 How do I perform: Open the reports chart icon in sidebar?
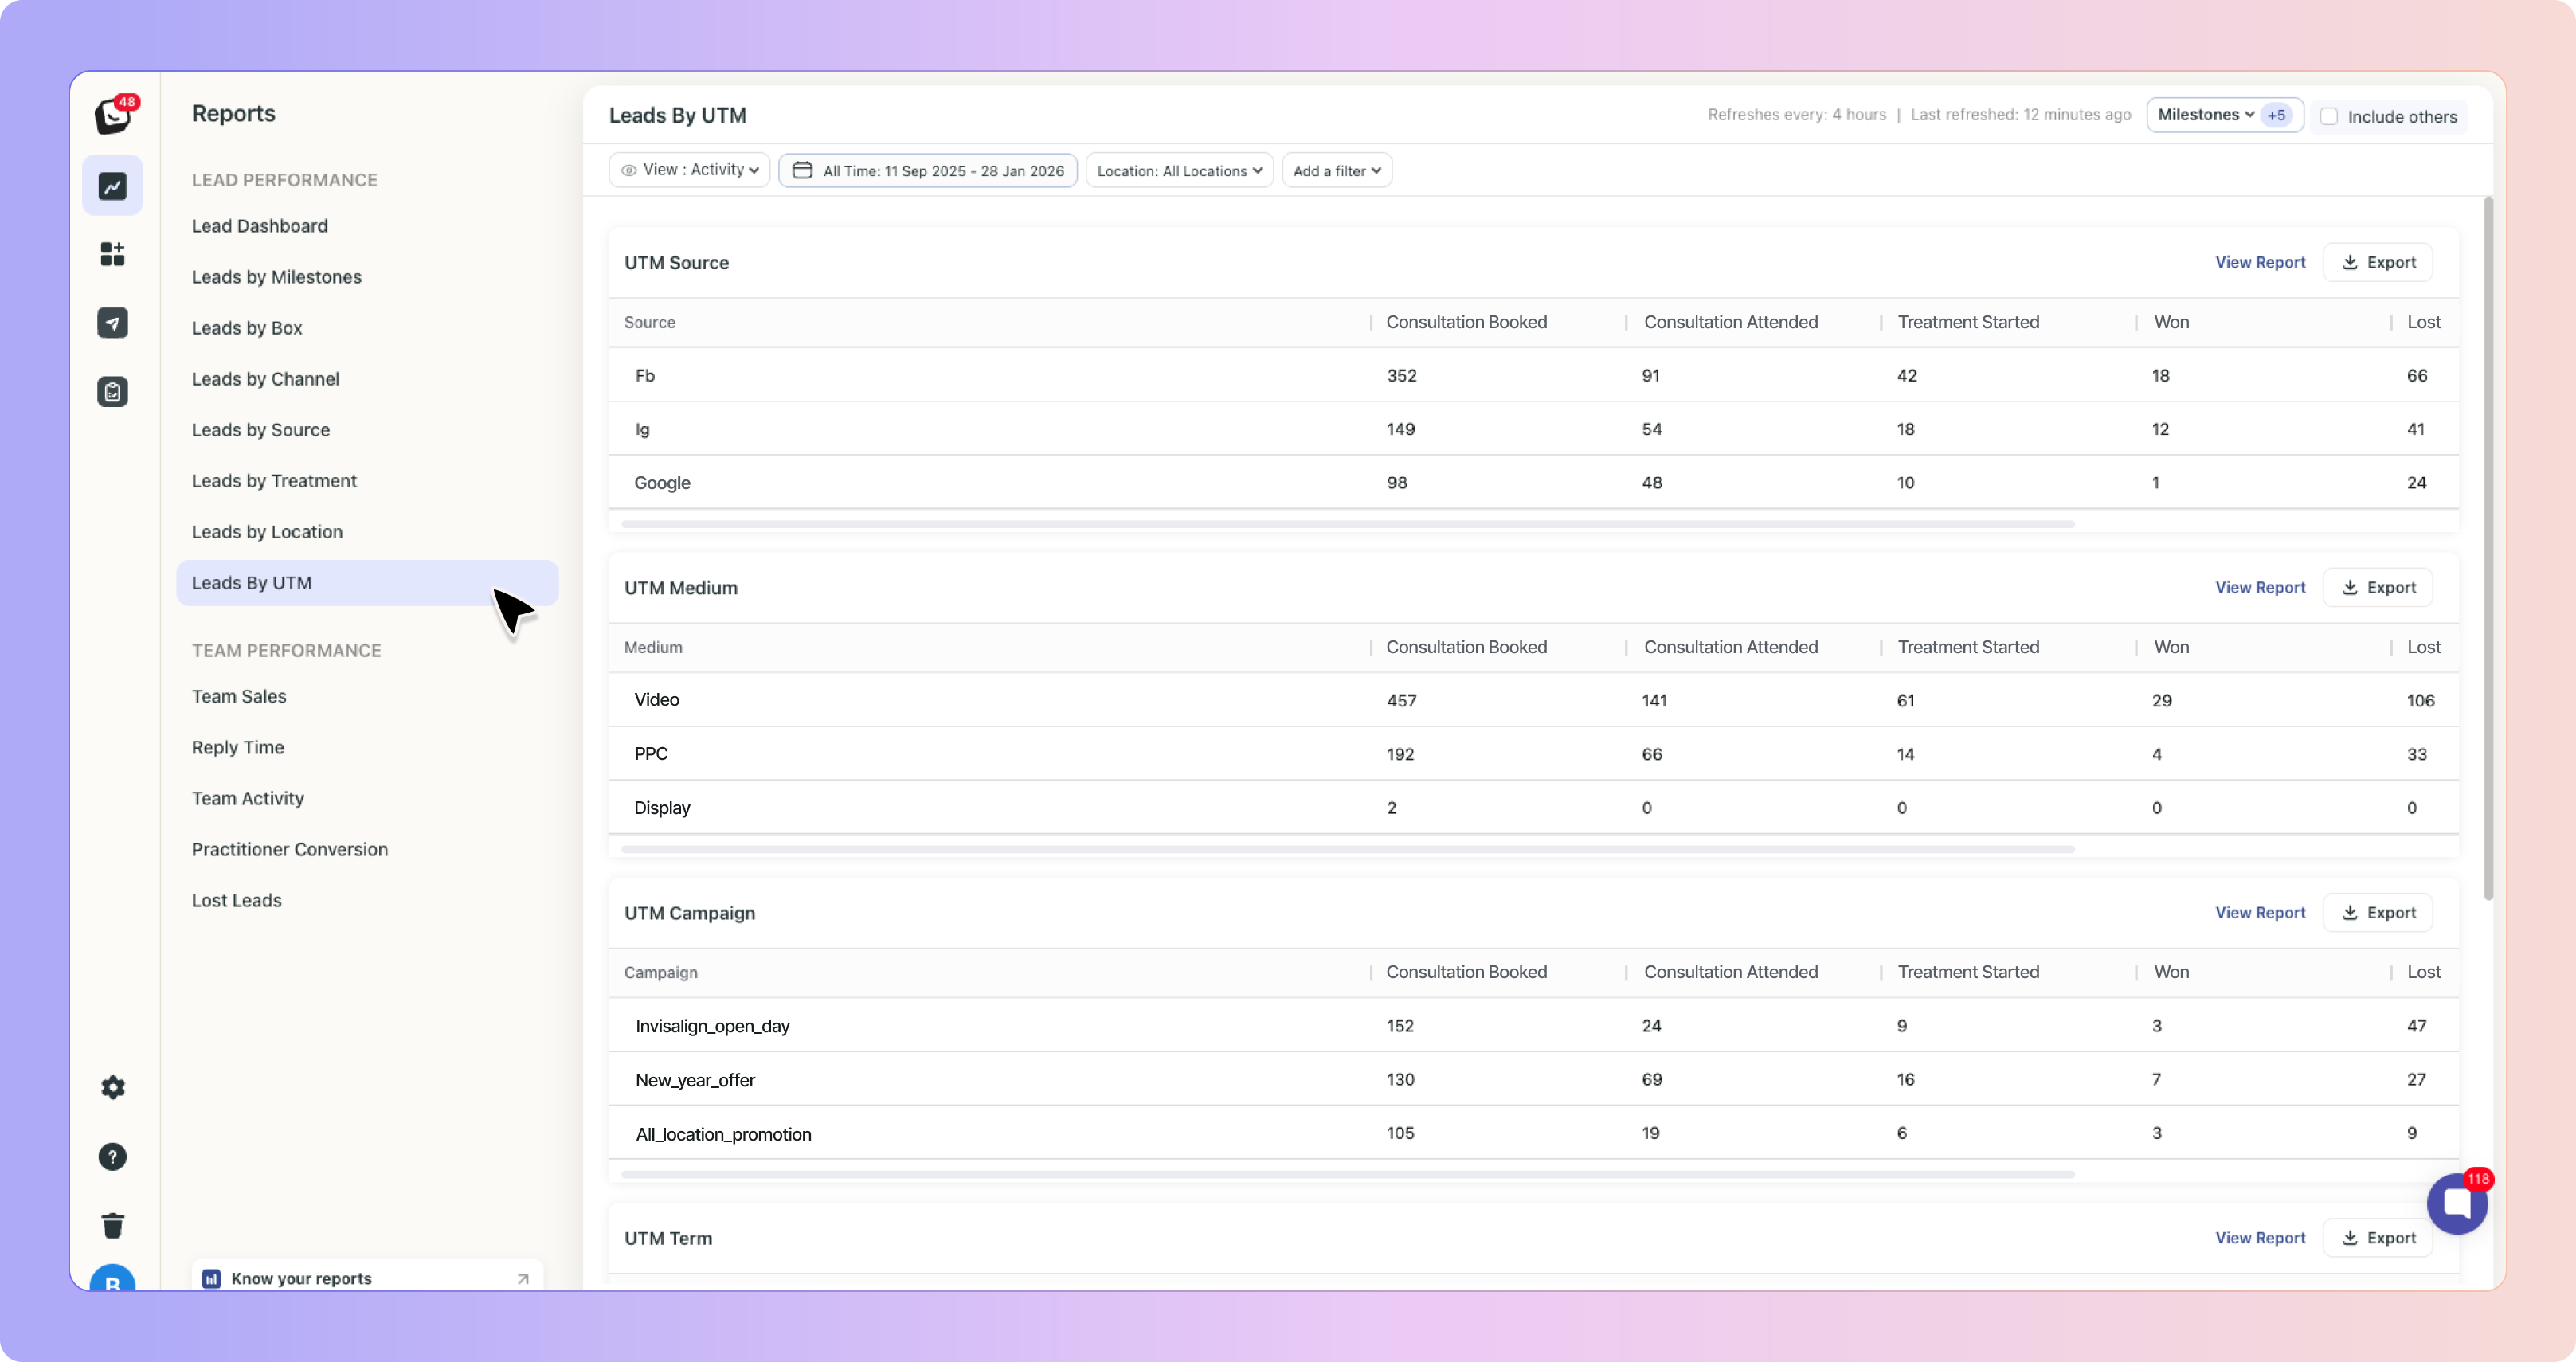click(112, 186)
